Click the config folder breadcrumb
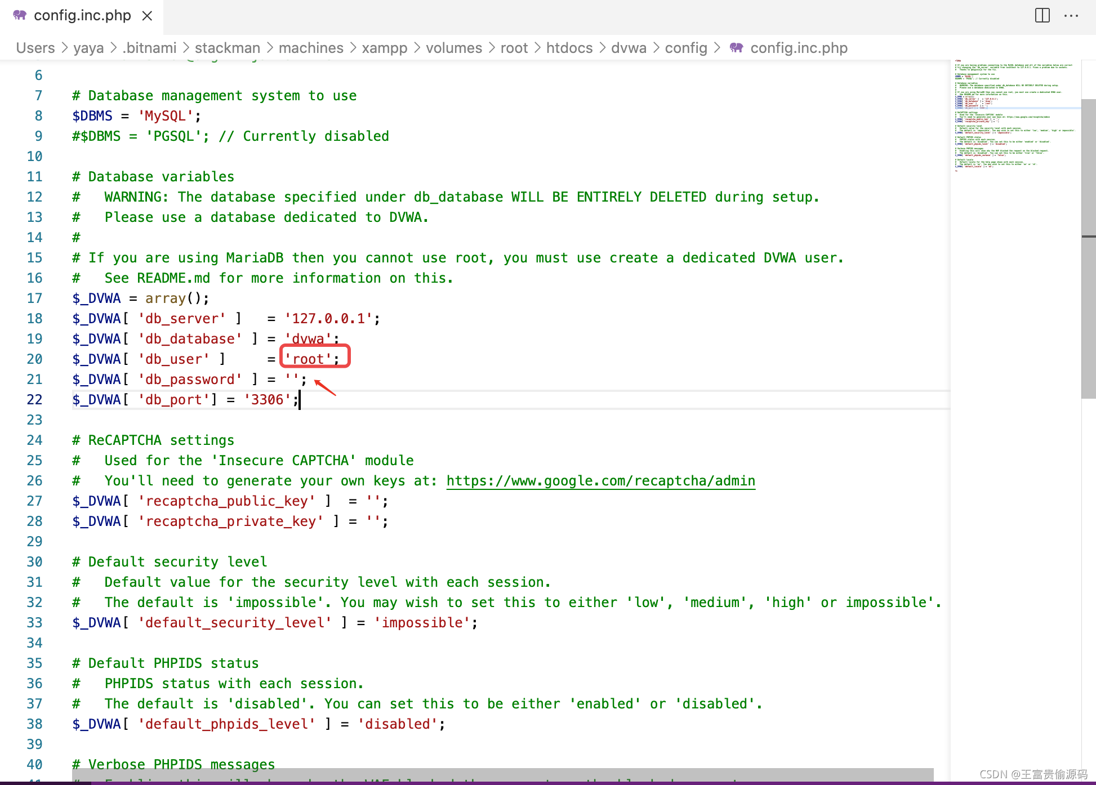 685,48
